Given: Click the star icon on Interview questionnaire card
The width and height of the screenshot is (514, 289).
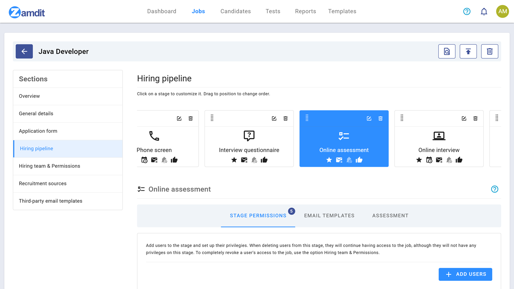Looking at the screenshot, I should (234, 160).
